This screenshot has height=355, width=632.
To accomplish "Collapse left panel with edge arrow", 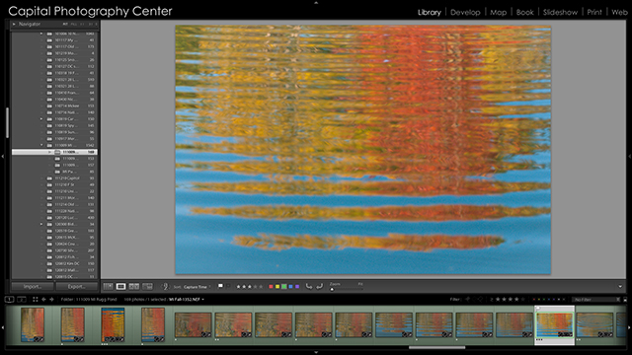I will click(2, 156).
